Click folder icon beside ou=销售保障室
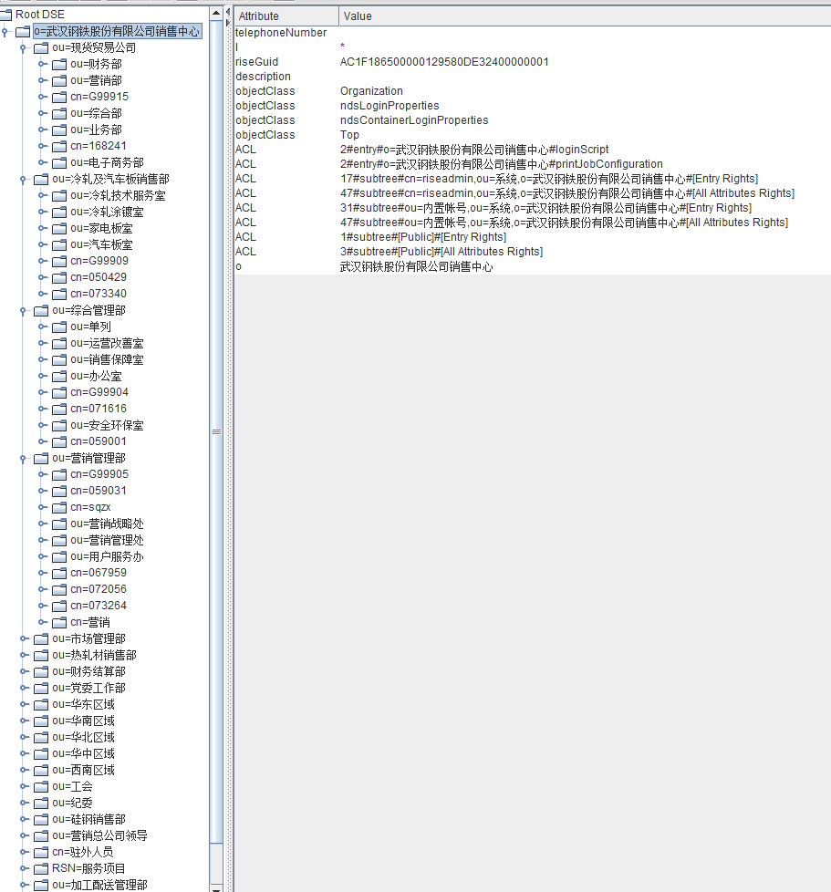 coord(59,360)
